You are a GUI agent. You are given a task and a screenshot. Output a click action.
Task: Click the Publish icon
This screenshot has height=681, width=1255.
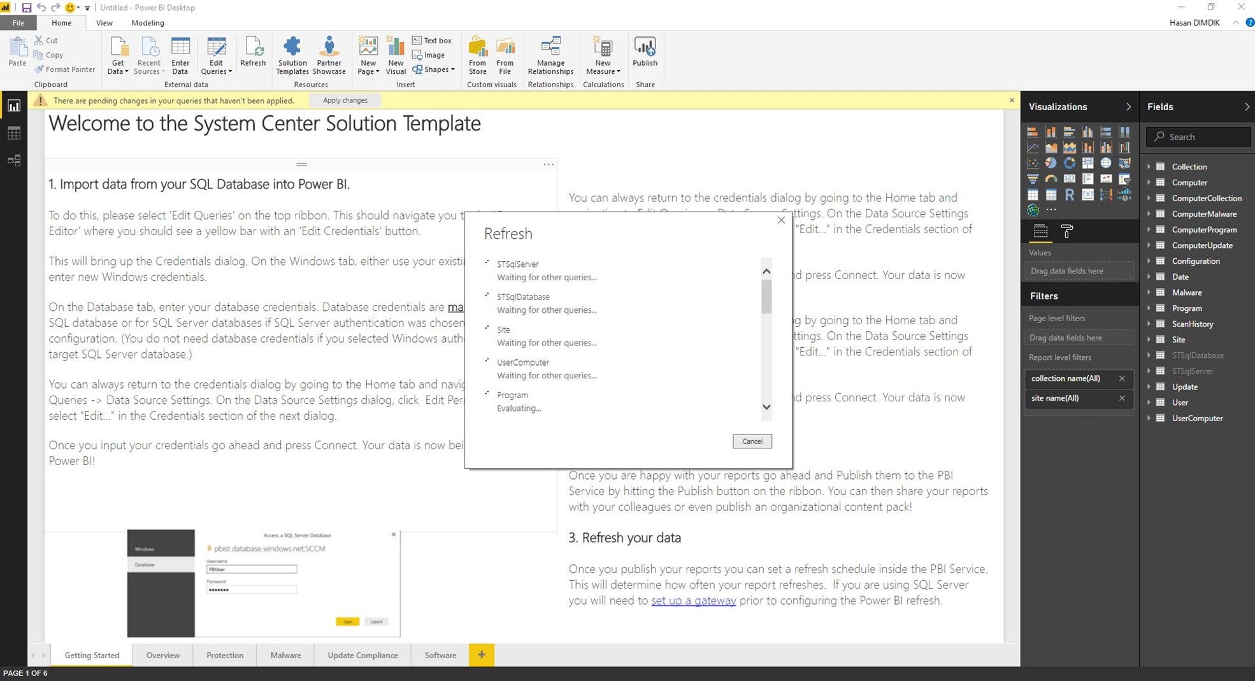pyautogui.click(x=645, y=47)
